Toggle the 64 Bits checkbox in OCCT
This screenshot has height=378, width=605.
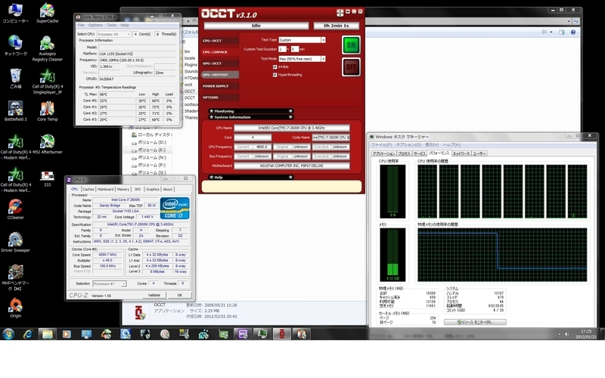tap(275, 67)
